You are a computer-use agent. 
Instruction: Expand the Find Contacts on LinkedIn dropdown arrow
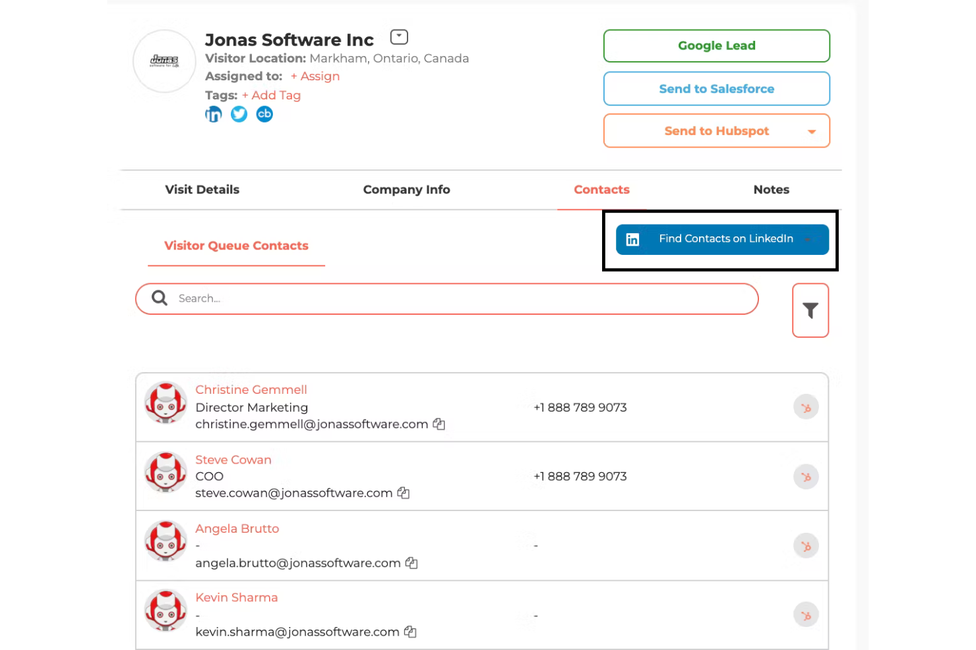(808, 239)
